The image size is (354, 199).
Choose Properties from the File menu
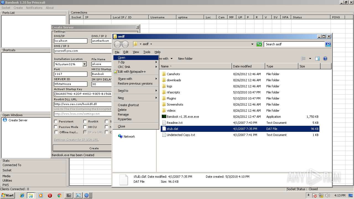(136, 119)
